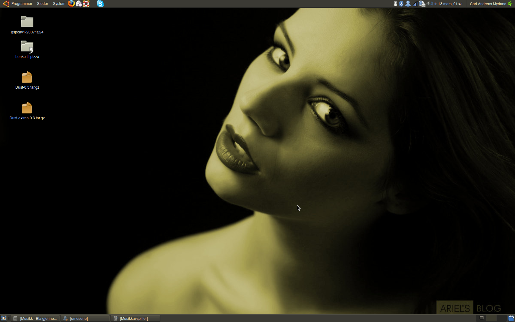Image resolution: width=515 pixels, height=322 pixels.
Task: Click the music player speaker tray icon
Action: point(395,4)
